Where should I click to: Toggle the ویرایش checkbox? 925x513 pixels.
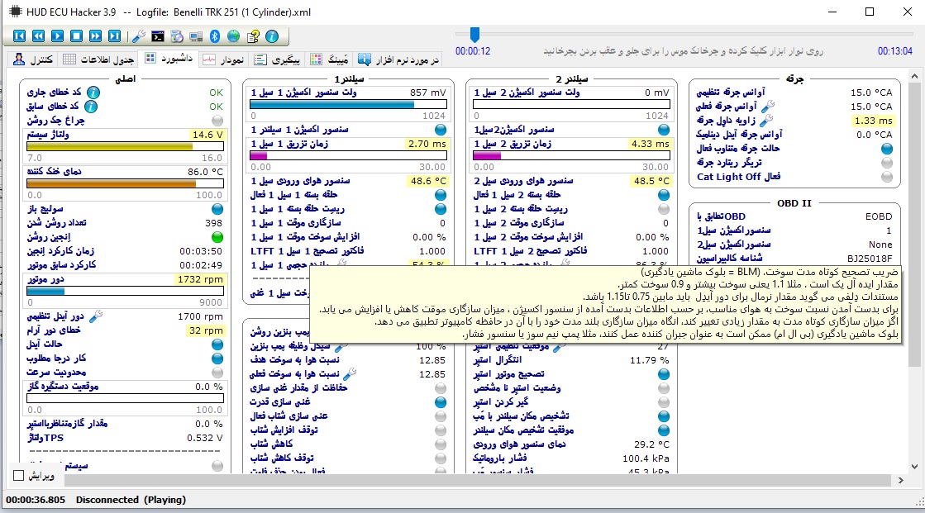coord(19,475)
